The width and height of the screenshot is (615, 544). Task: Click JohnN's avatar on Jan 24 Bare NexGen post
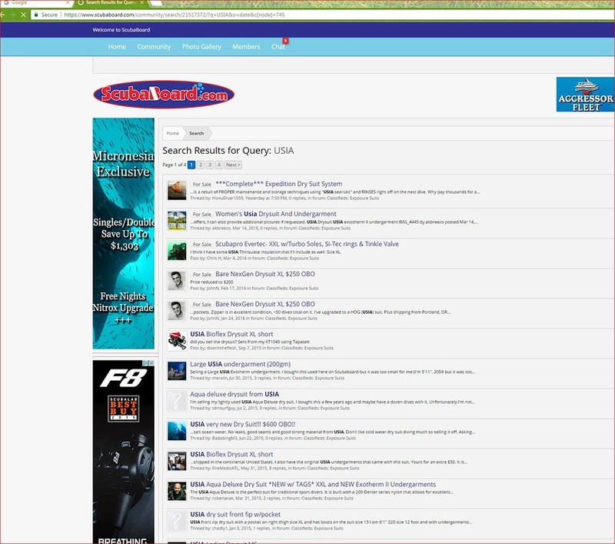pyautogui.click(x=177, y=311)
